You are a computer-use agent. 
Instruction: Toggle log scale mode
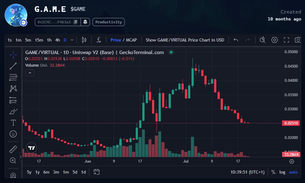282,172
